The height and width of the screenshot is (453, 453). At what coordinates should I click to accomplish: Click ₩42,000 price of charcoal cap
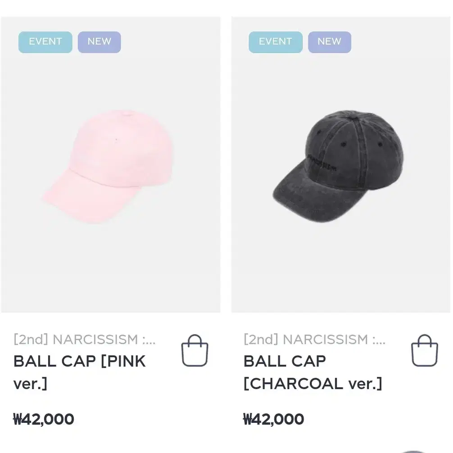(274, 419)
